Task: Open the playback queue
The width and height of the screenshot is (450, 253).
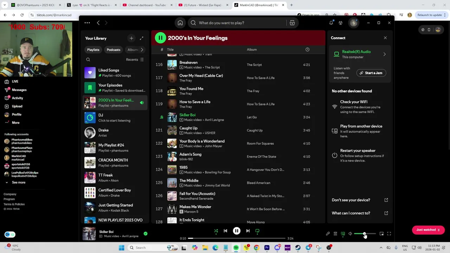Action: [x=335, y=234]
